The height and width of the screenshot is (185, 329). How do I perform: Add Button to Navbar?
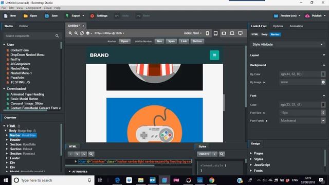197,41
